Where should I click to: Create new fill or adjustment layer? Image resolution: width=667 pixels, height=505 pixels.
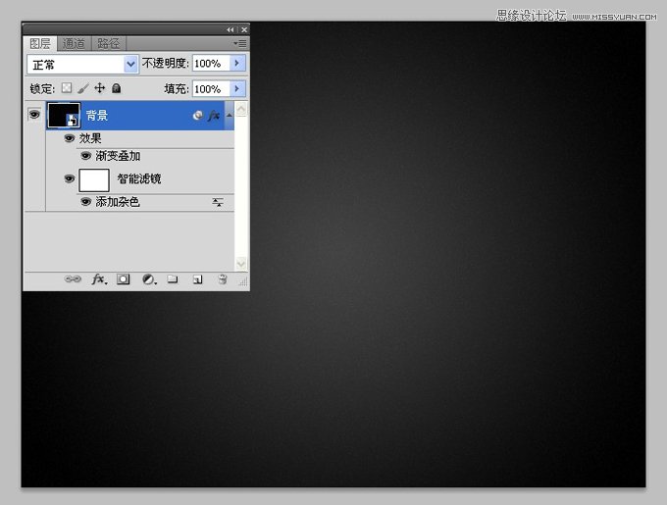point(149,279)
